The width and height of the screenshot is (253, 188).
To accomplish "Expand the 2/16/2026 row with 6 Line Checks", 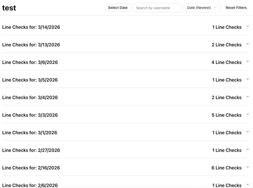I will coord(247,167).
